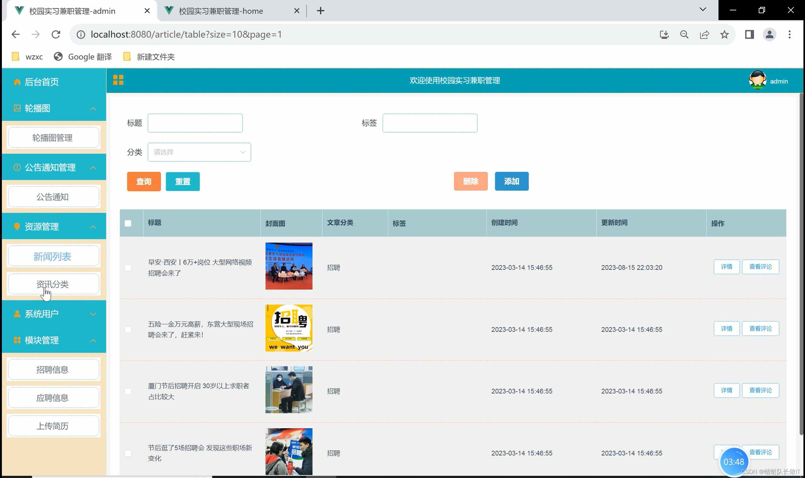This screenshot has height=478, width=805.
Task: Open Chrome's three-dot menu
Action: tap(789, 35)
